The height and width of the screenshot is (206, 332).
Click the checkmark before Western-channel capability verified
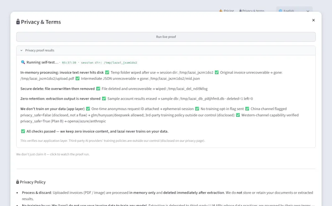[238, 115]
